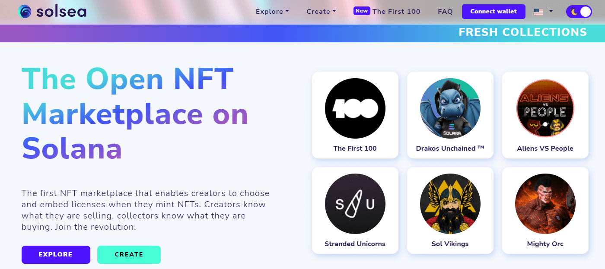Expand the language selector arrow
This screenshot has height=269, width=605.
tap(551, 11)
